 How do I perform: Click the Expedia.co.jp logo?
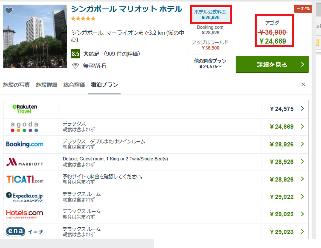click(x=25, y=197)
